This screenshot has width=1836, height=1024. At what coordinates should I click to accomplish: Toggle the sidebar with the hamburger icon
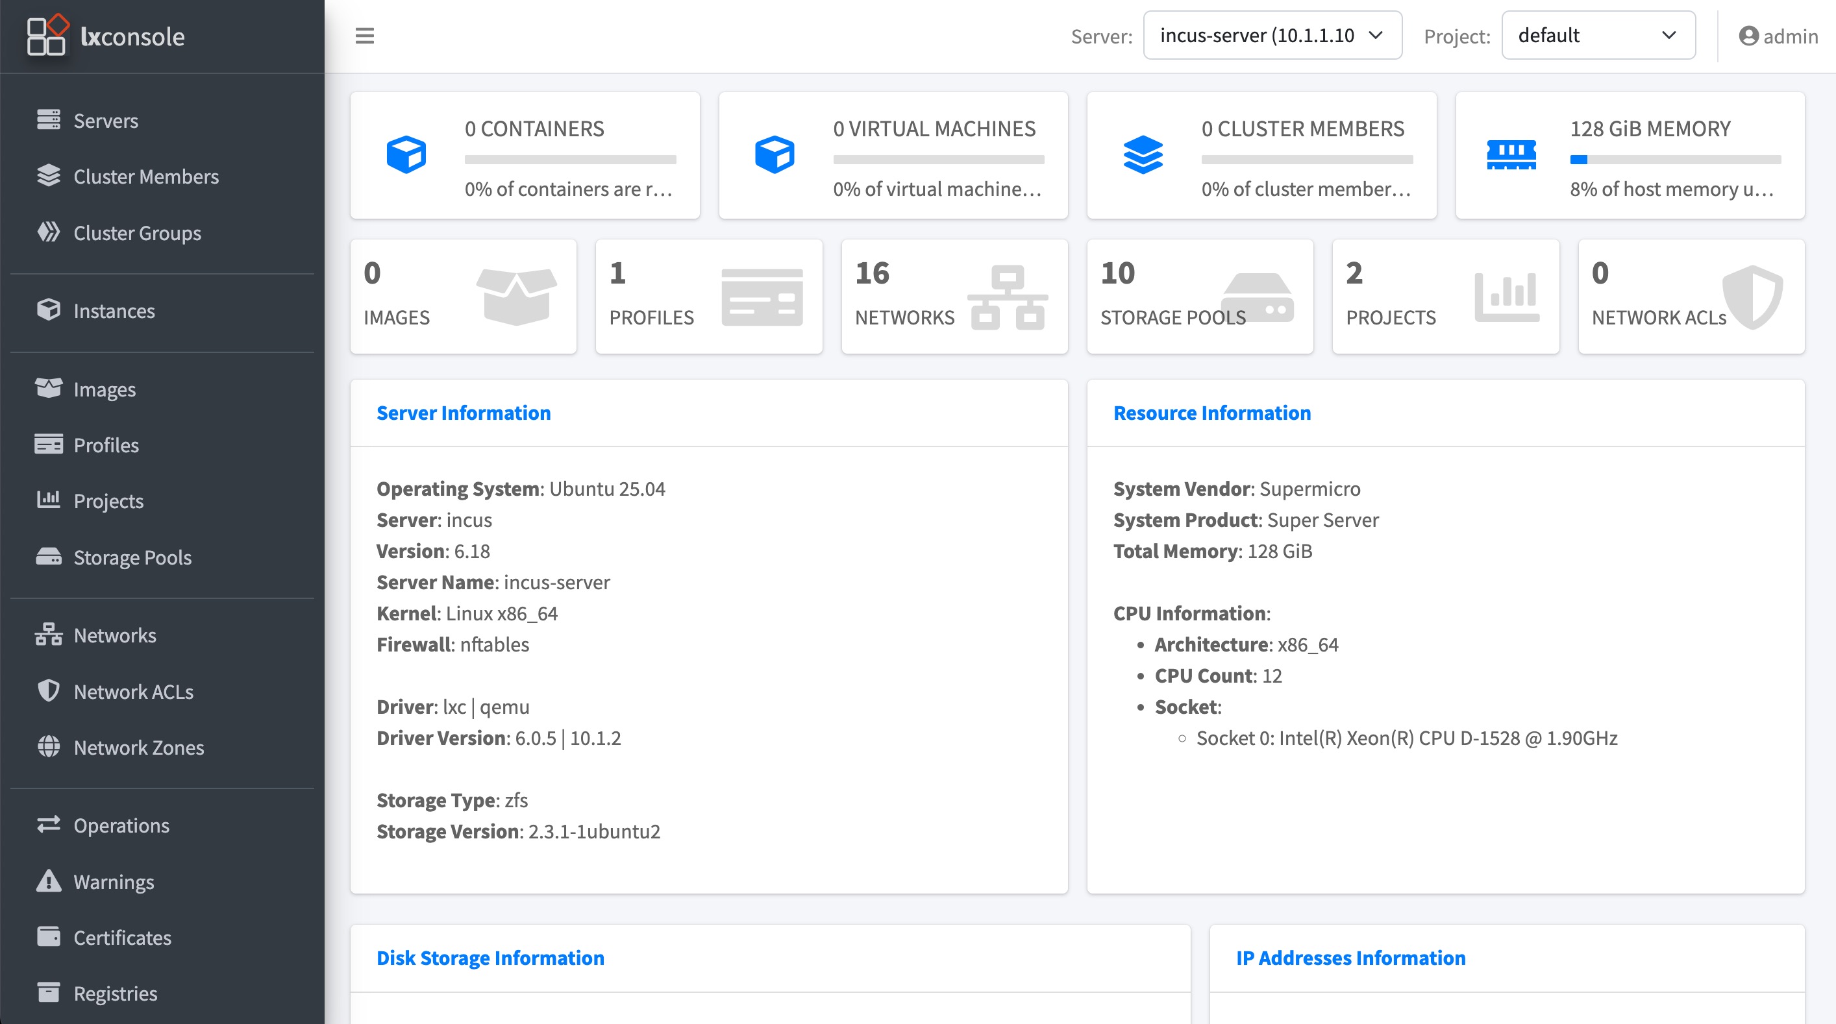point(364,36)
